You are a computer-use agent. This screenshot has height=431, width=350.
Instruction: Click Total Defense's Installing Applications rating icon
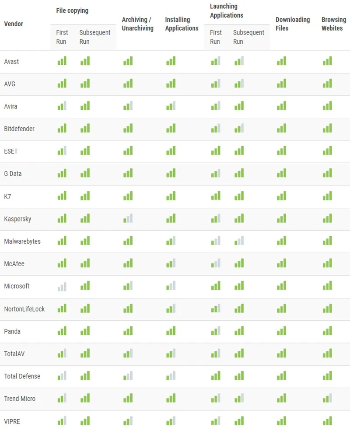tap(171, 376)
